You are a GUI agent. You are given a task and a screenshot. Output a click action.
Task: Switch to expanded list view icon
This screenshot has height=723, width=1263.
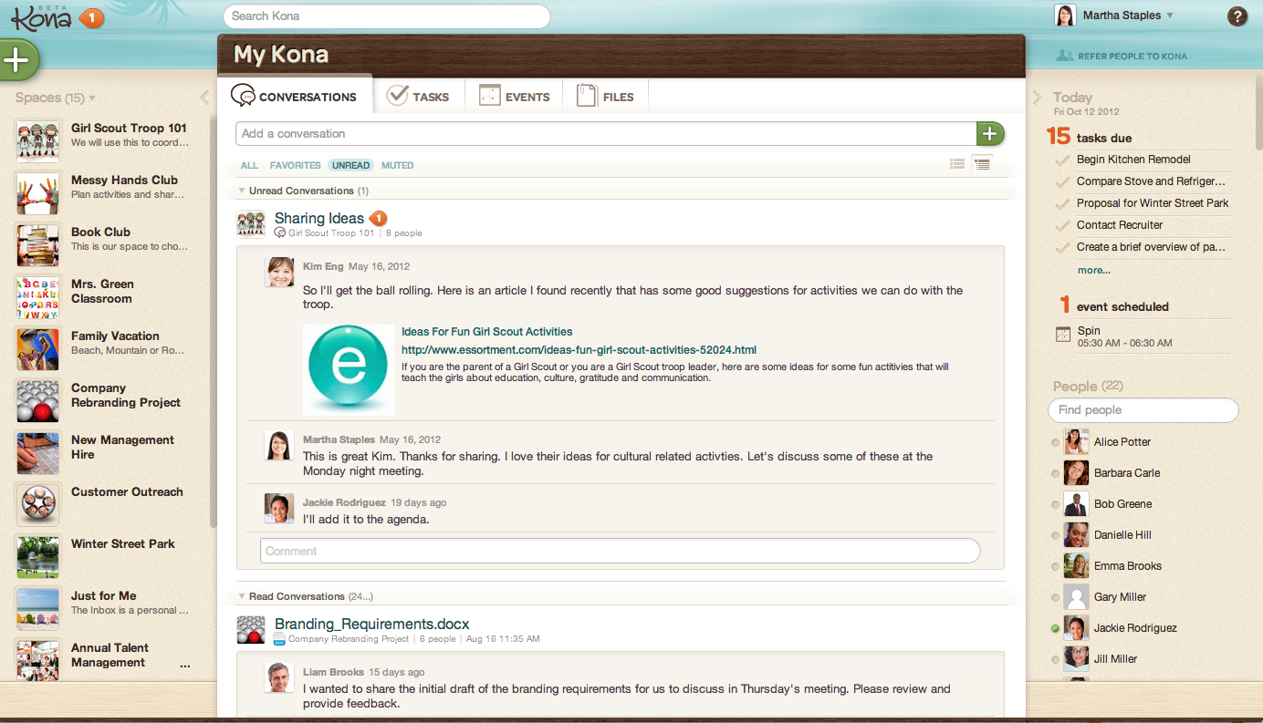pyautogui.click(x=982, y=164)
